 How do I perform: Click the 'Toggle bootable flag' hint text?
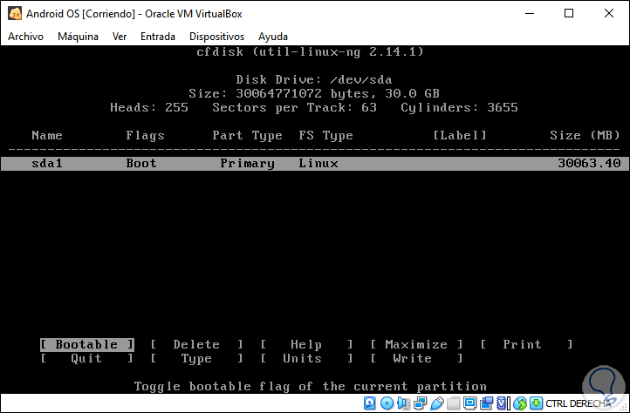(x=310, y=387)
